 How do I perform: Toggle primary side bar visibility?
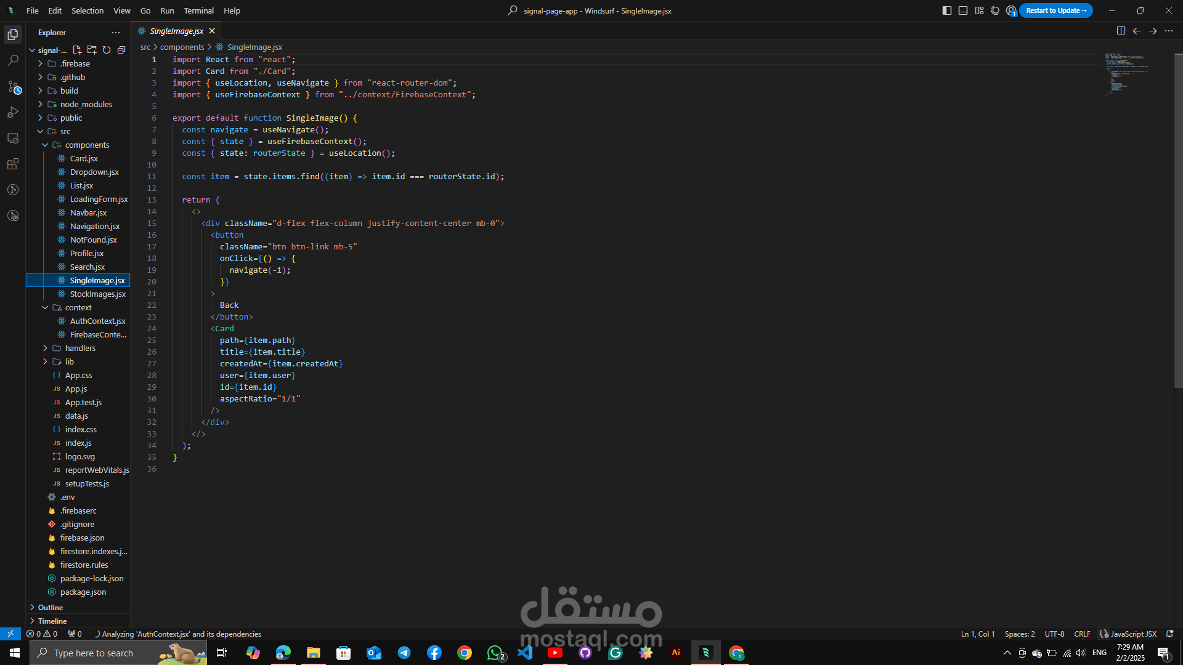947,10
